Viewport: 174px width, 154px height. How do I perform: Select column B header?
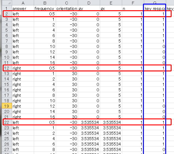45,3
